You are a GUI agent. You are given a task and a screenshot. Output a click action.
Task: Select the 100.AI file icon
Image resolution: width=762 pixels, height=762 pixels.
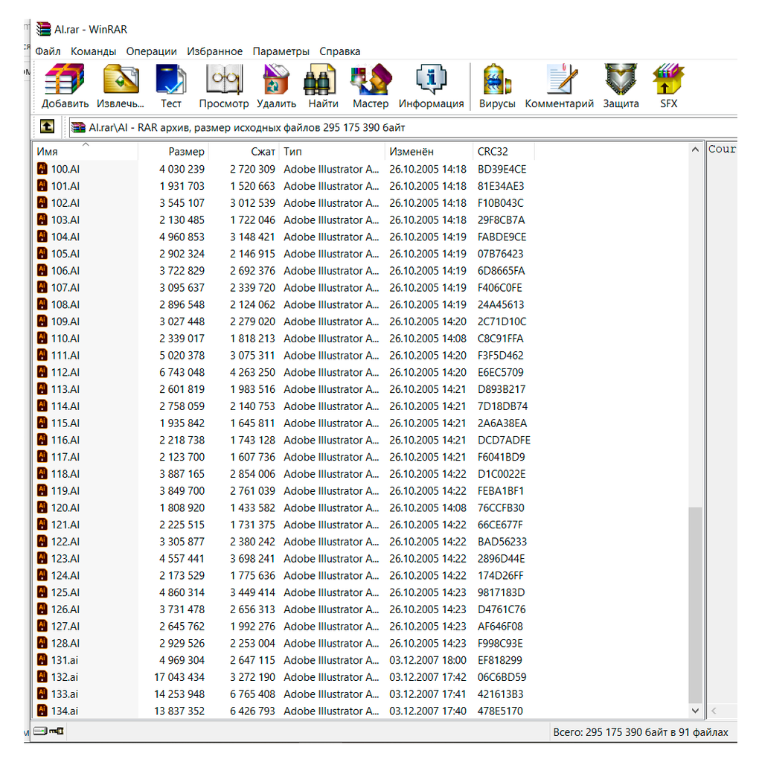[x=42, y=169]
